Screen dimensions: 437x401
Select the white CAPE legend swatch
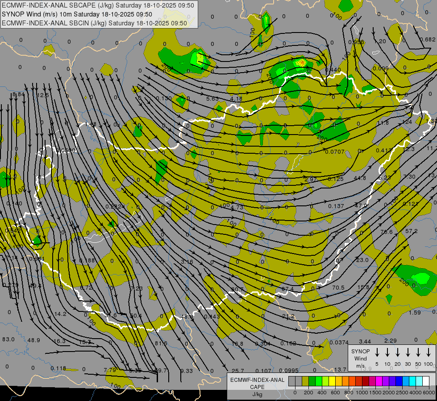point(425,381)
